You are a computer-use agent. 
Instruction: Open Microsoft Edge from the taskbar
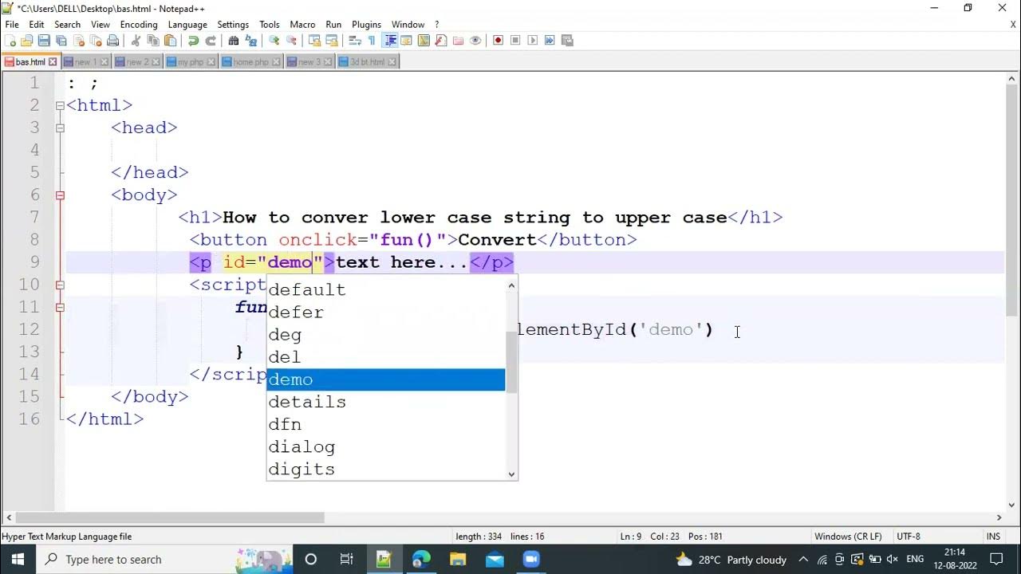pyautogui.click(x=421, y=559)
